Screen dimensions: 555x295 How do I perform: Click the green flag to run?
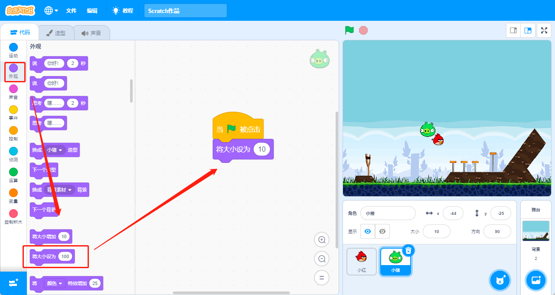349,30
